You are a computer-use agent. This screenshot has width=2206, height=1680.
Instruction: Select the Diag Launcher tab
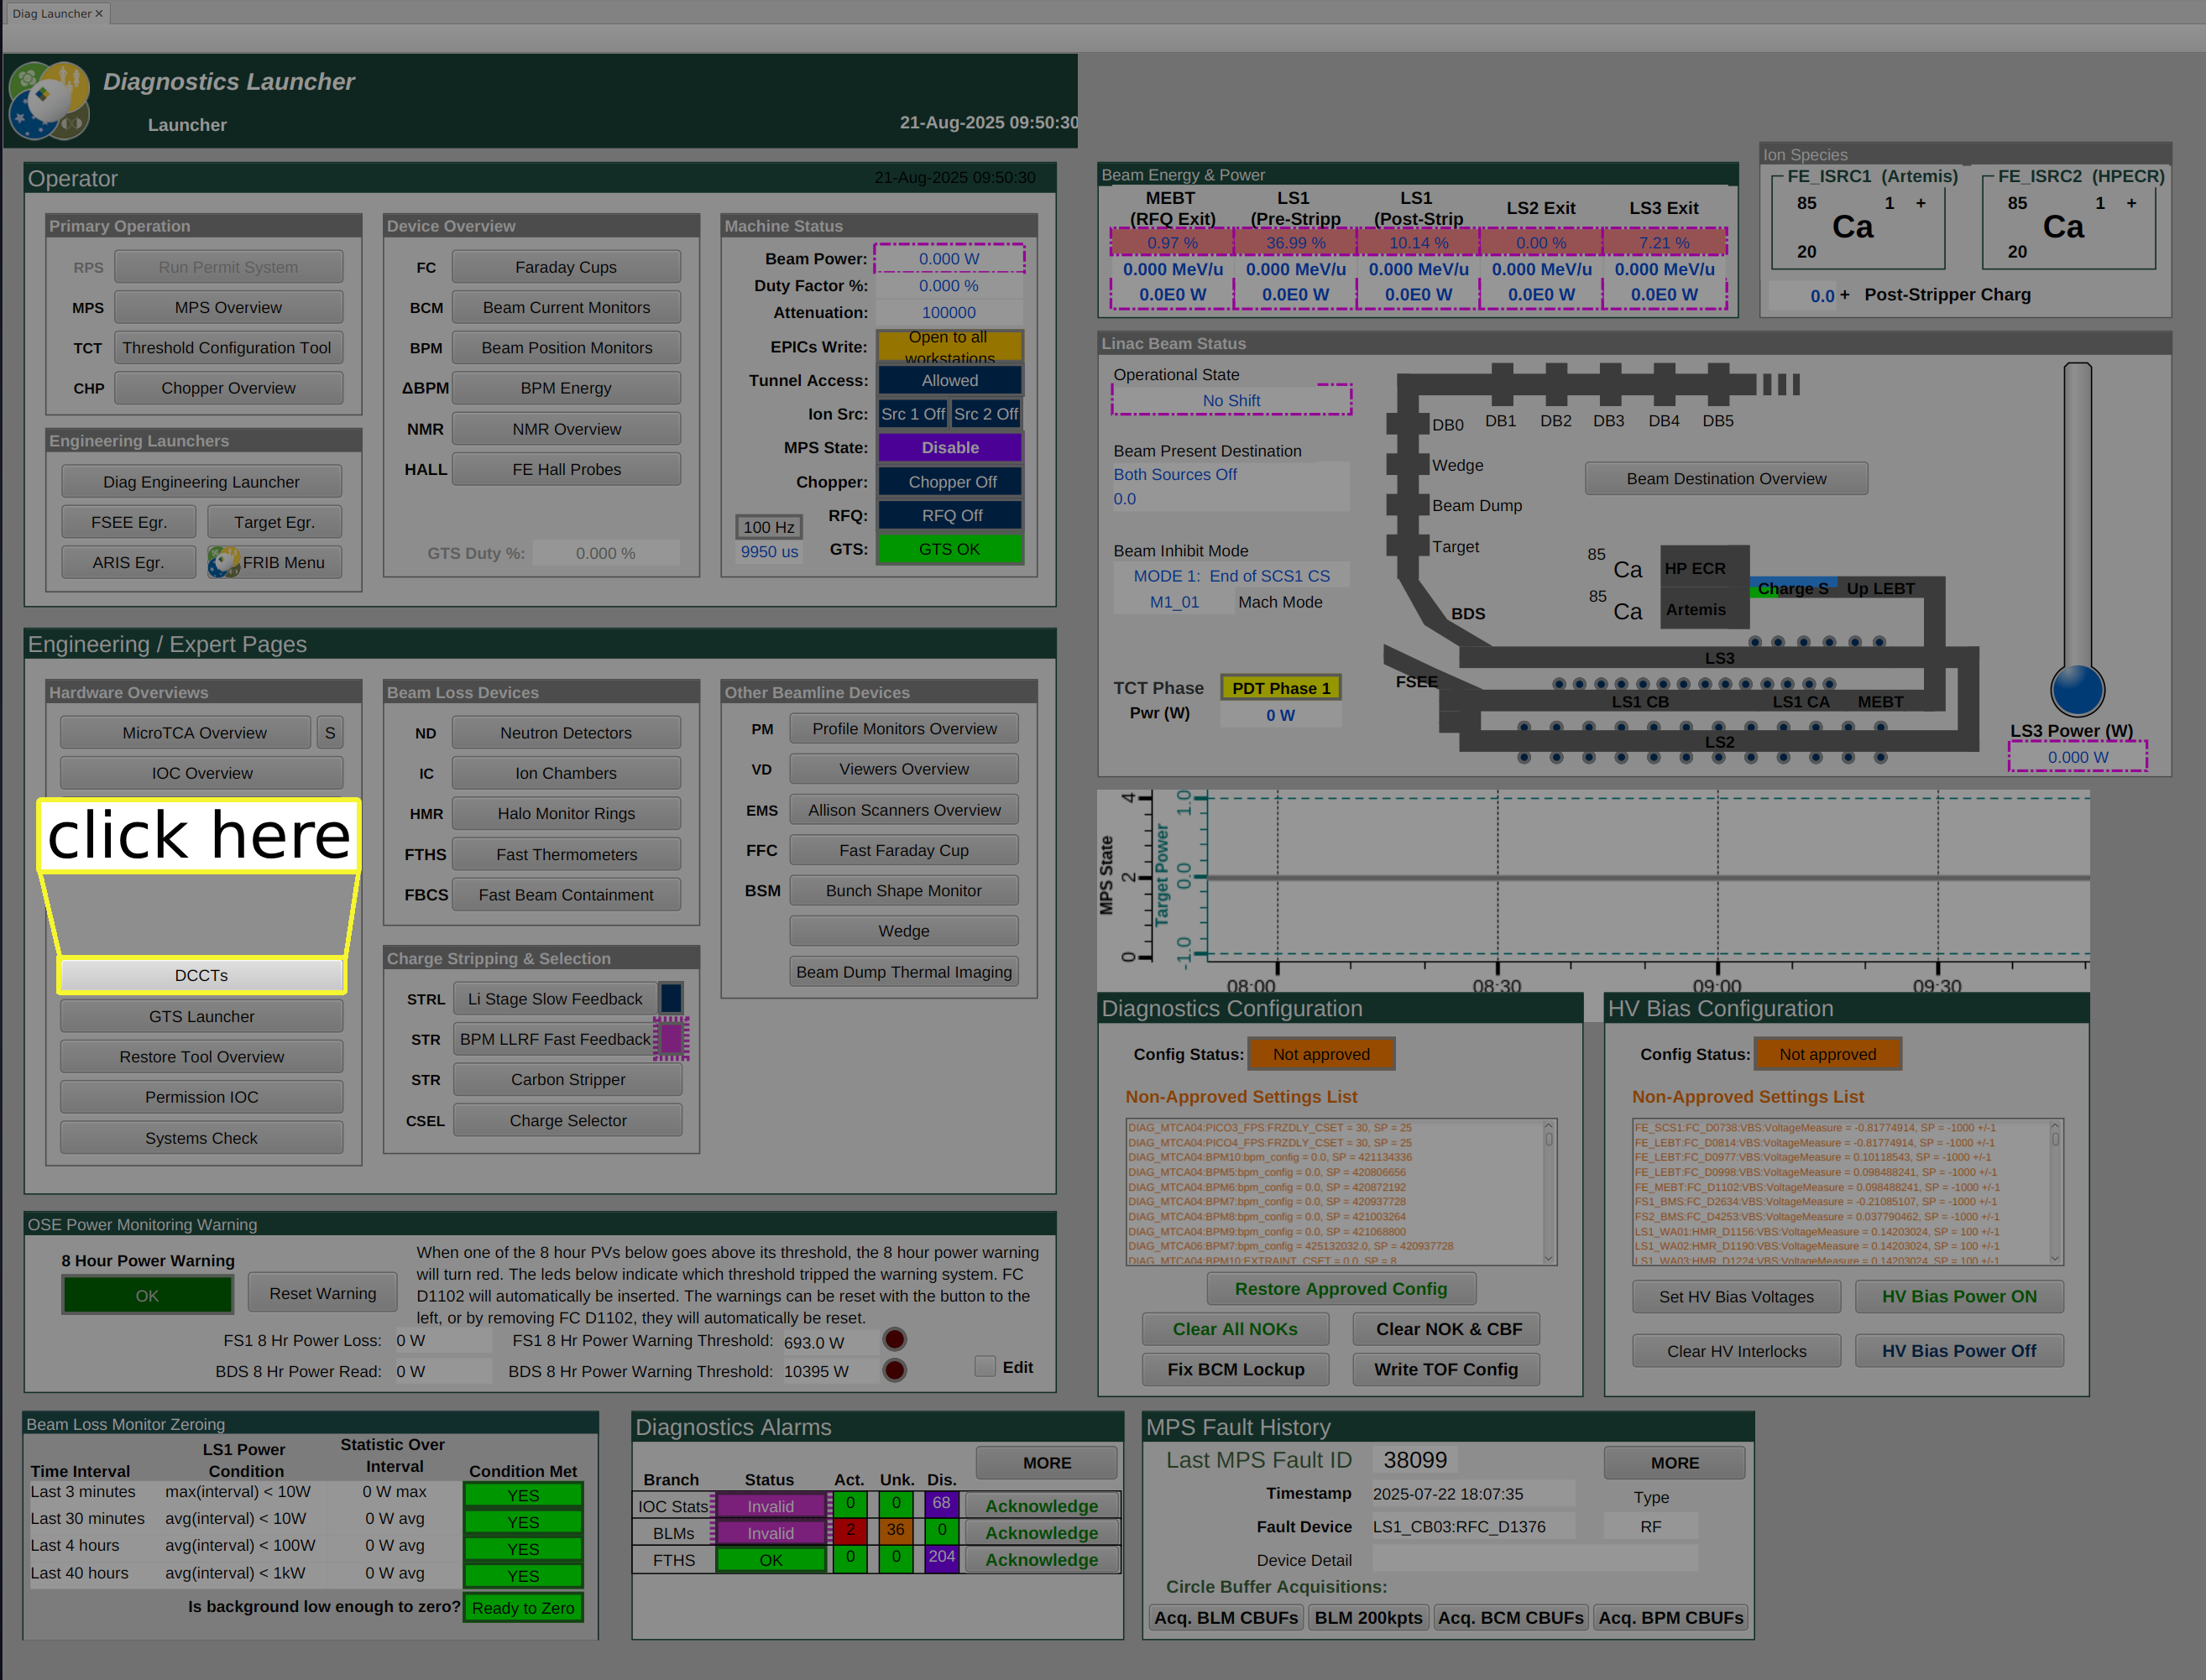pyautogui.click(x=50, y=13)
